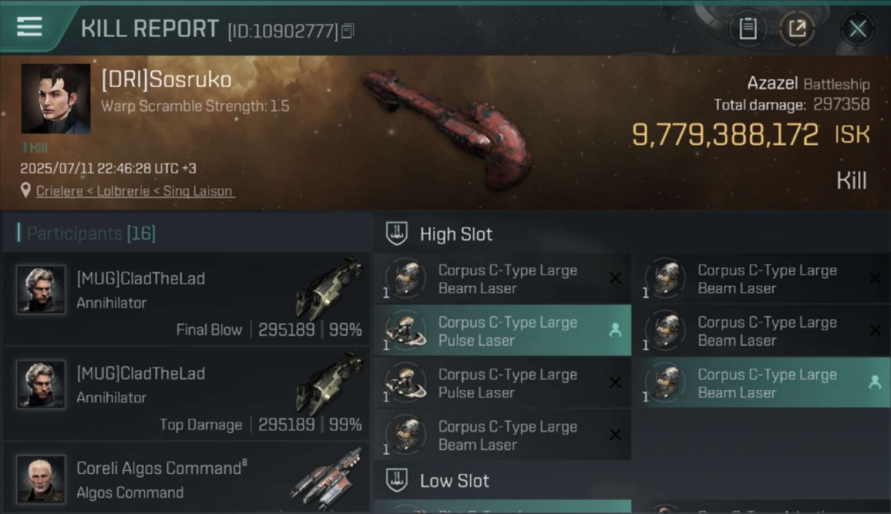Click the unhighlighted Pulse Laser module icon

click(405, 382)
